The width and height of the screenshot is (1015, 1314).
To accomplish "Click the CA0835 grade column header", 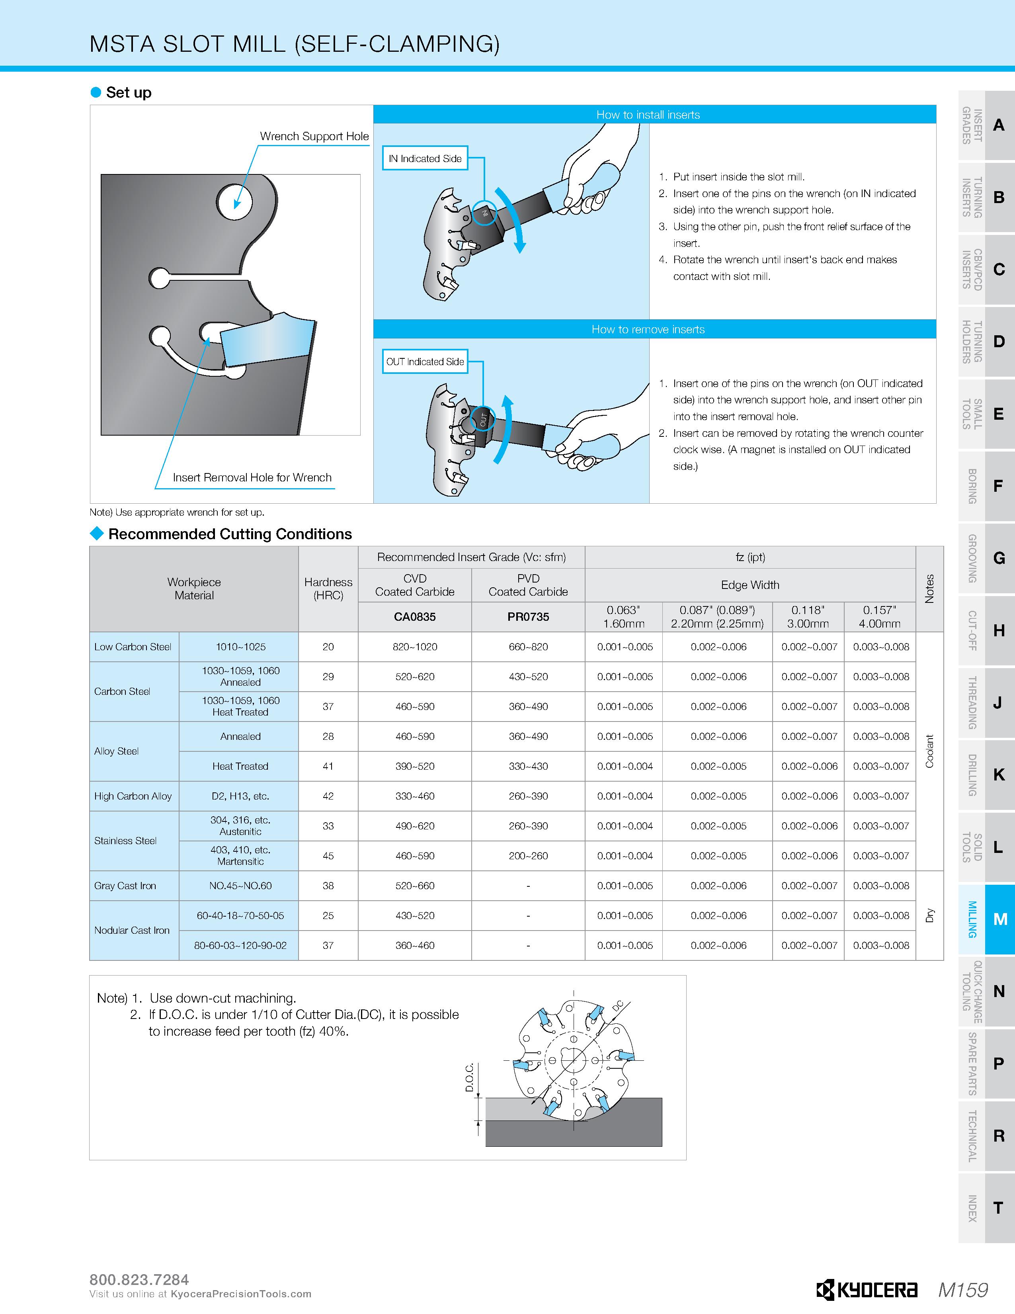I will (x=415, y=617).
